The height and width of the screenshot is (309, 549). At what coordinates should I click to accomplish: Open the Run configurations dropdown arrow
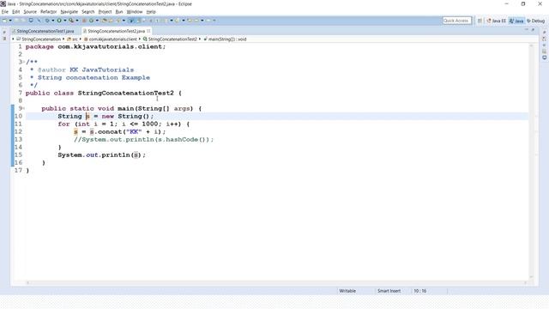[x=65, y=21]
